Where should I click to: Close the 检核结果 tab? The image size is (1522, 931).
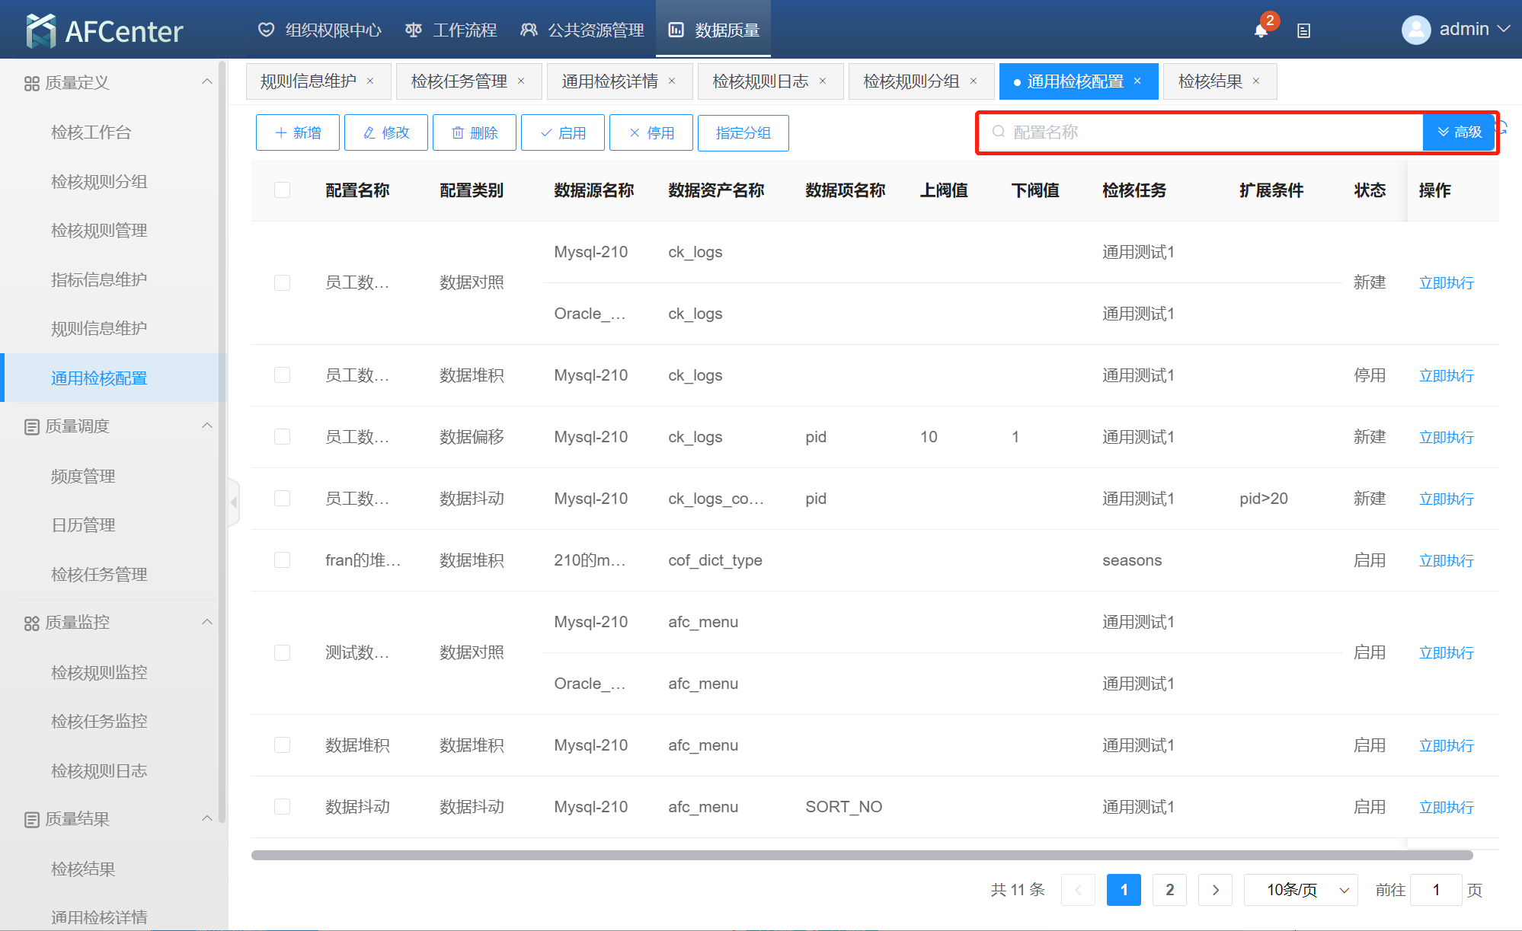1256,81
